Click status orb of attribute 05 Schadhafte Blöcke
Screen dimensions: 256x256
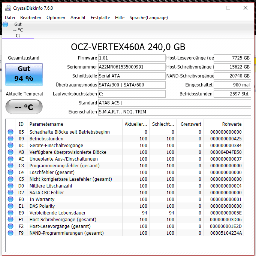pos(10,132)
